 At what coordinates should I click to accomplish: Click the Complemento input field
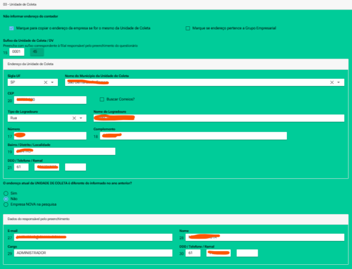(x=193, y=136)
